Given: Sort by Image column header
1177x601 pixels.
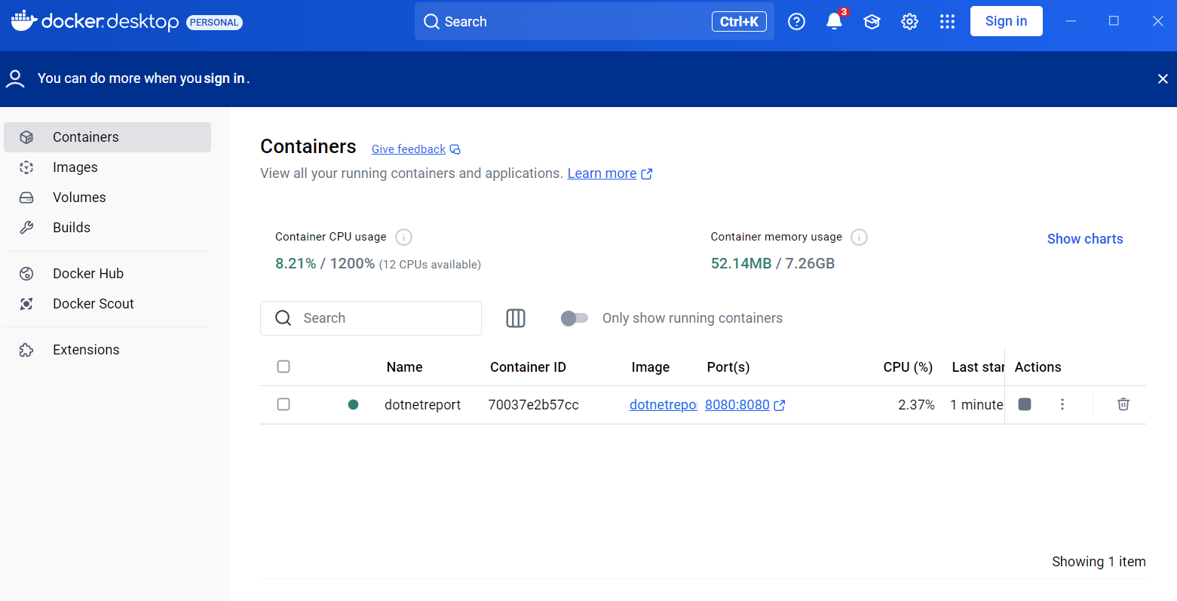Looking at the screenshot, I should point(650,367).
